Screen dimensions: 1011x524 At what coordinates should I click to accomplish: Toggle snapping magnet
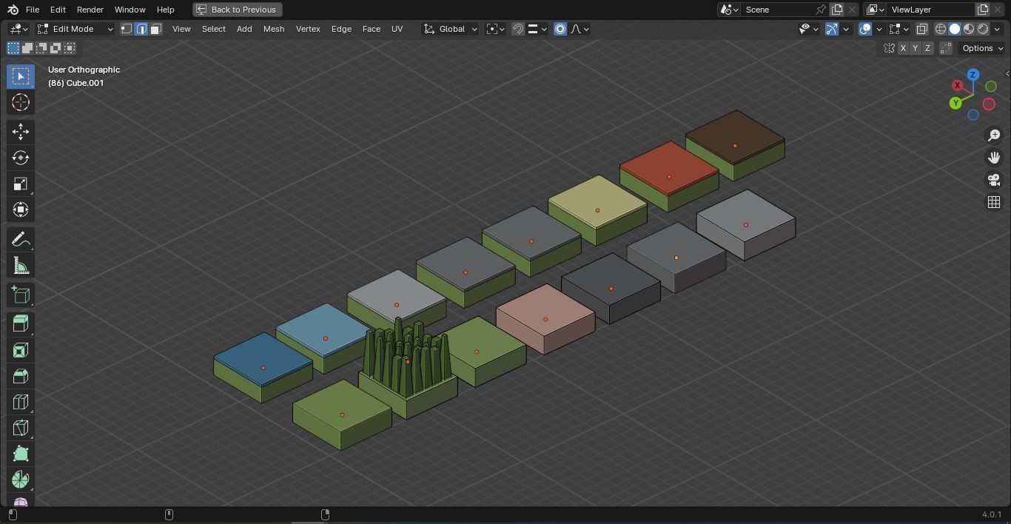pyautogui.click(x=518, y=29)
